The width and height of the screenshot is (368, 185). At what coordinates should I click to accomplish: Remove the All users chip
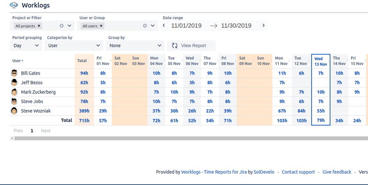[x=101, y=25]
